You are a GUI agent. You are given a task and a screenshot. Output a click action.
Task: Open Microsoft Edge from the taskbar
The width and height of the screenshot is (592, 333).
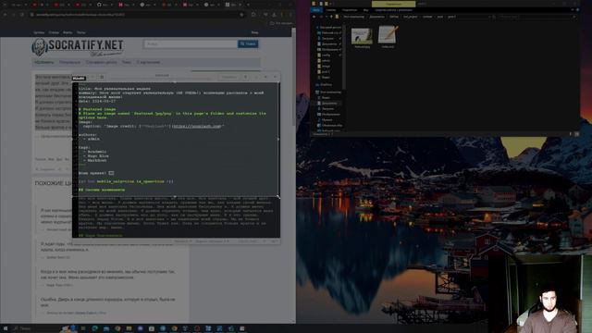pos(94,328)
